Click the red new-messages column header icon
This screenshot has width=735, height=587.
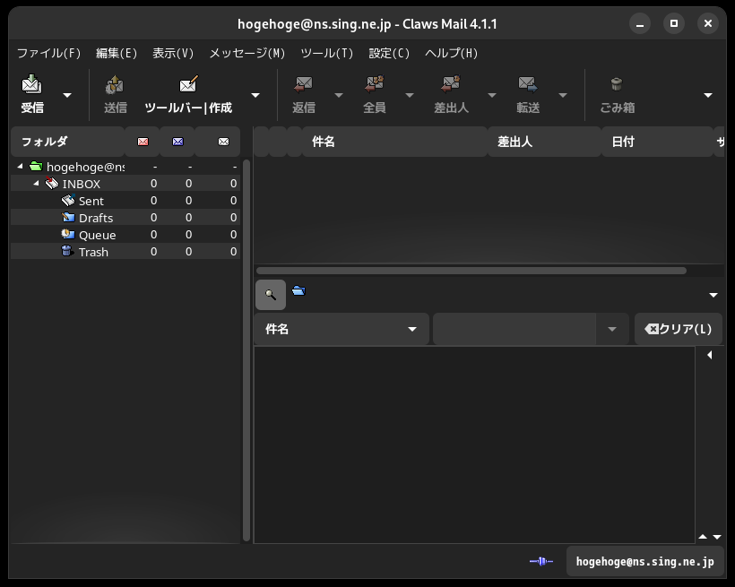143,142
